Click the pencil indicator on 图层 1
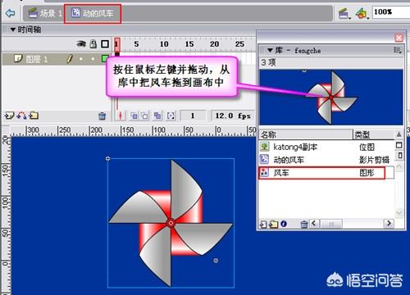410x295 pixels. tap(70, 59)
